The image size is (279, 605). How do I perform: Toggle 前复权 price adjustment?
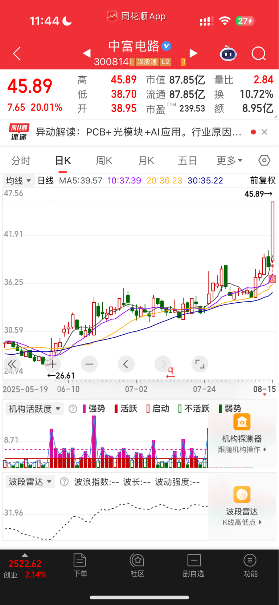263,181
